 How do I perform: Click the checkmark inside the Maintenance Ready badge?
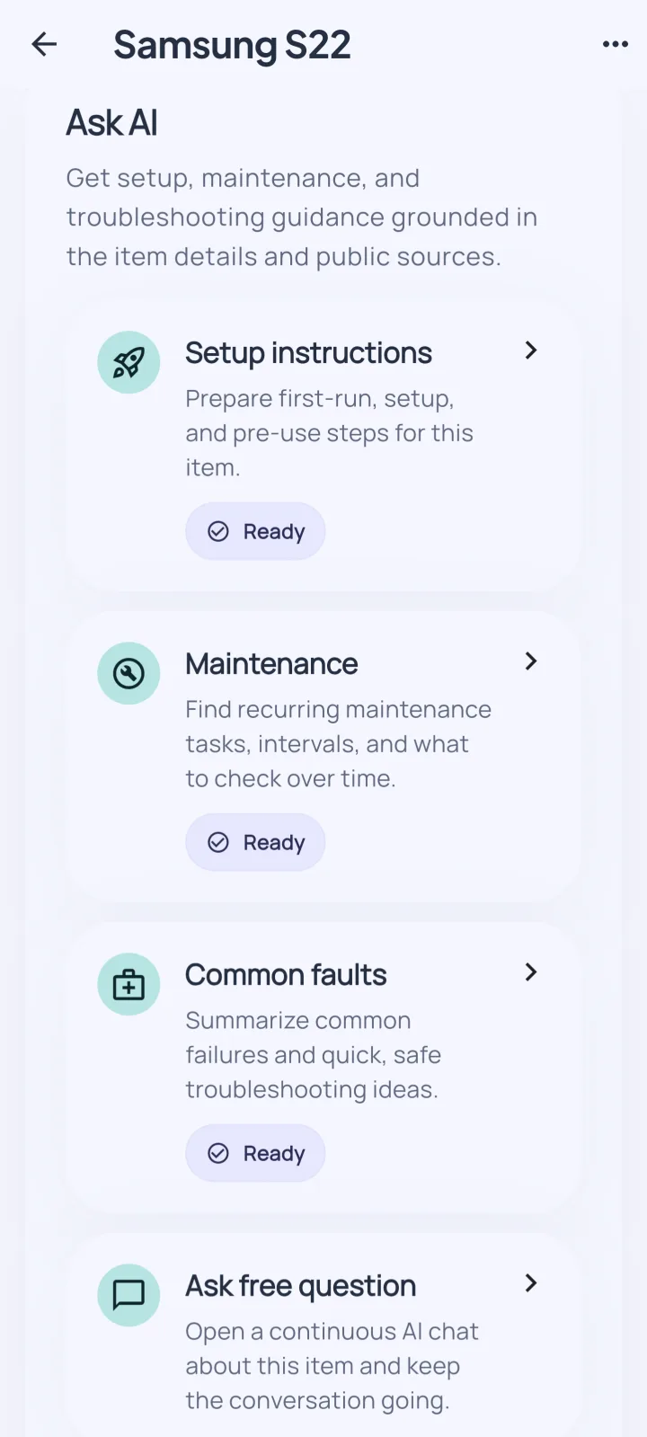click(x=218, y=842)
